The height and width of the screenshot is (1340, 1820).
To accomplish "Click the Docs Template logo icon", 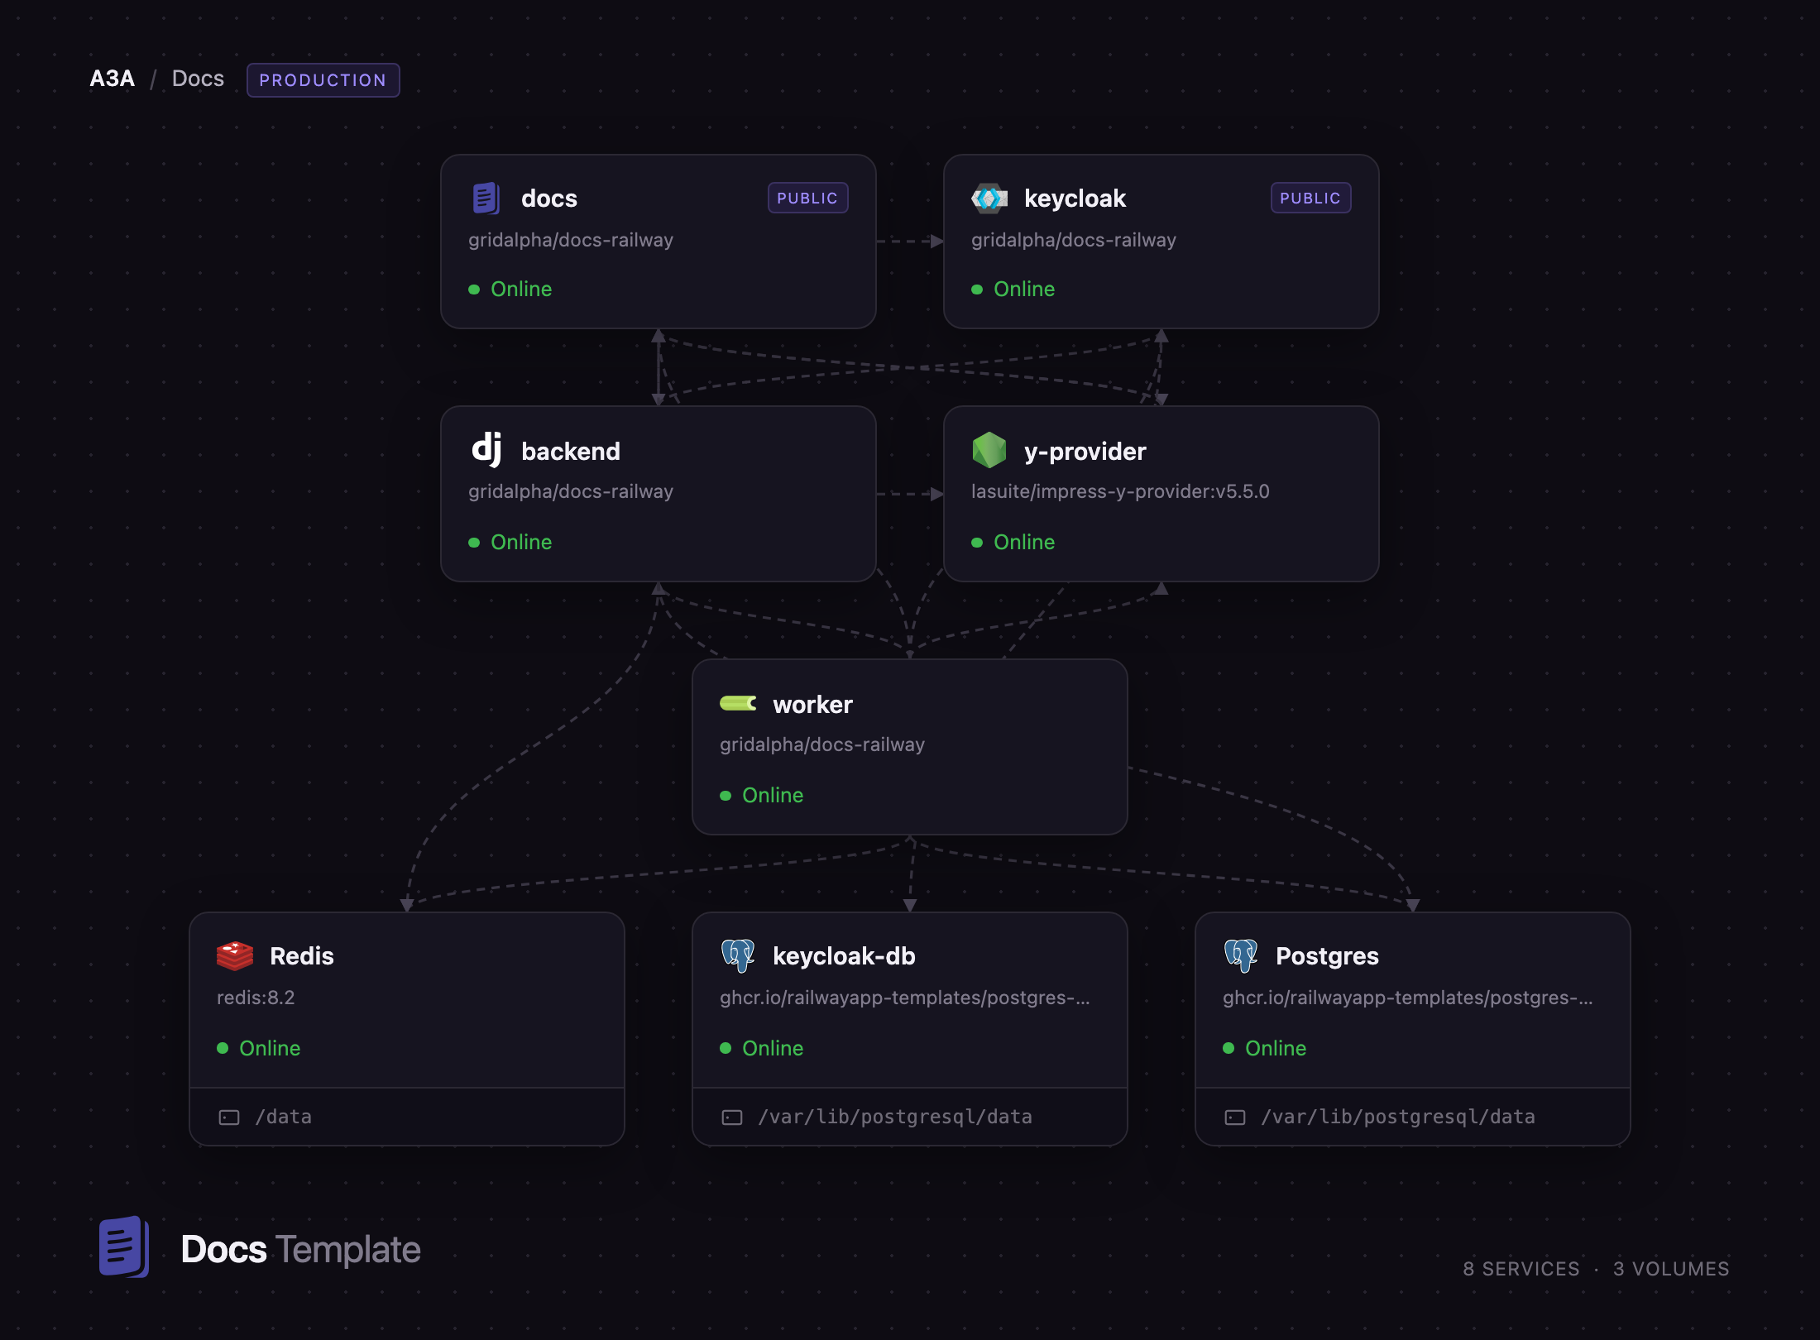I will tap(124, 1247).
